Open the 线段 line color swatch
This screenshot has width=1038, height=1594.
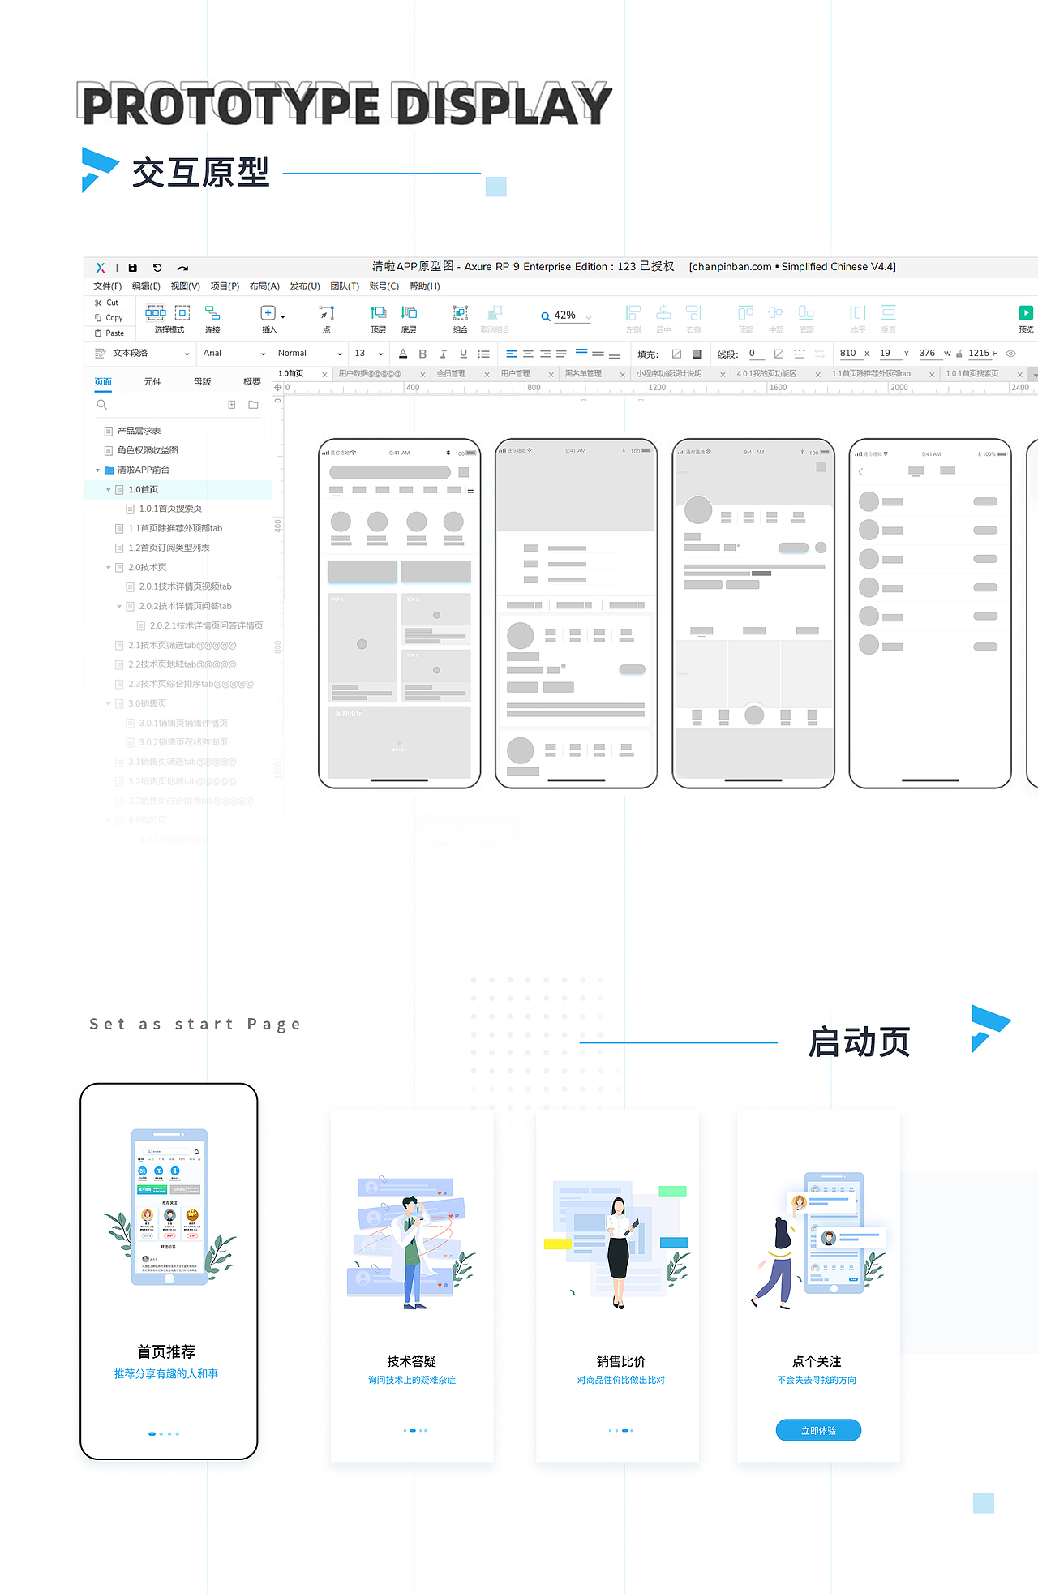[x=778, y=354]
